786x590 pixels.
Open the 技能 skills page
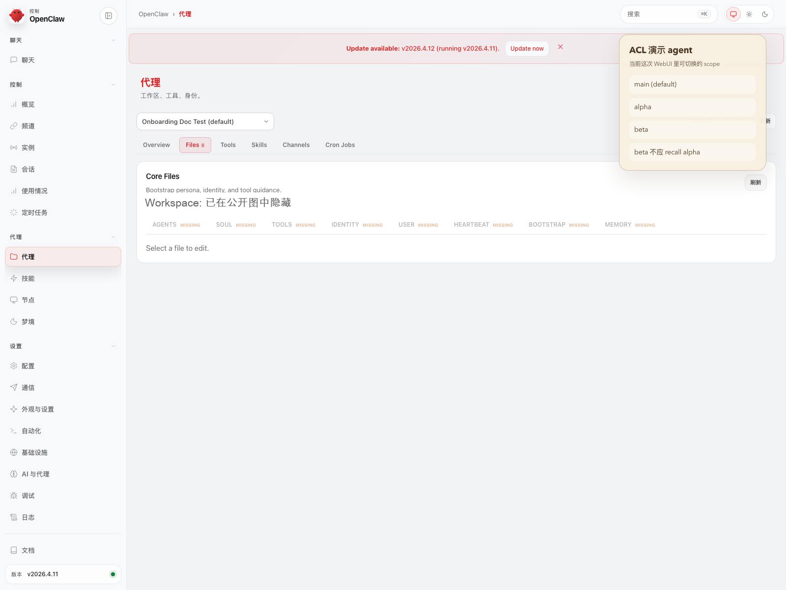click(63, 278)
